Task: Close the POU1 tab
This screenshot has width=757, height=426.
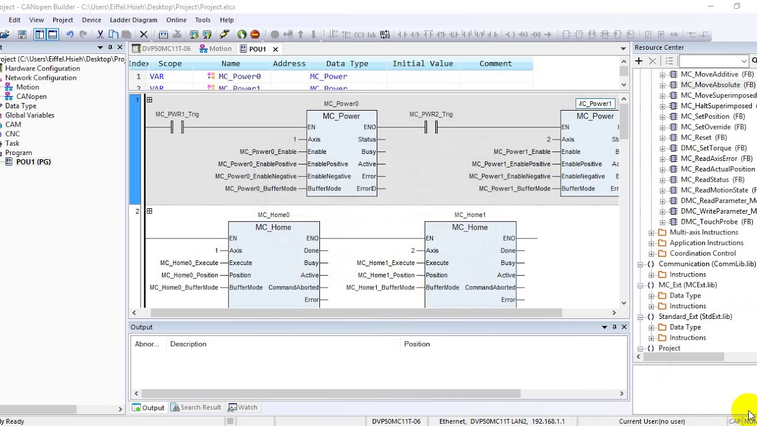Action: 275,49
